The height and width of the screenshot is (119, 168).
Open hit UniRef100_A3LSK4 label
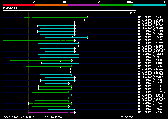coord(151,31)
